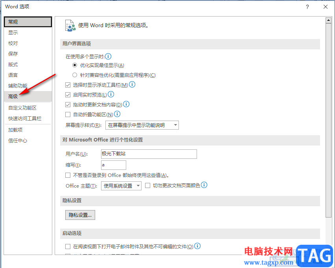Show info for never change page color

point(204,185)
